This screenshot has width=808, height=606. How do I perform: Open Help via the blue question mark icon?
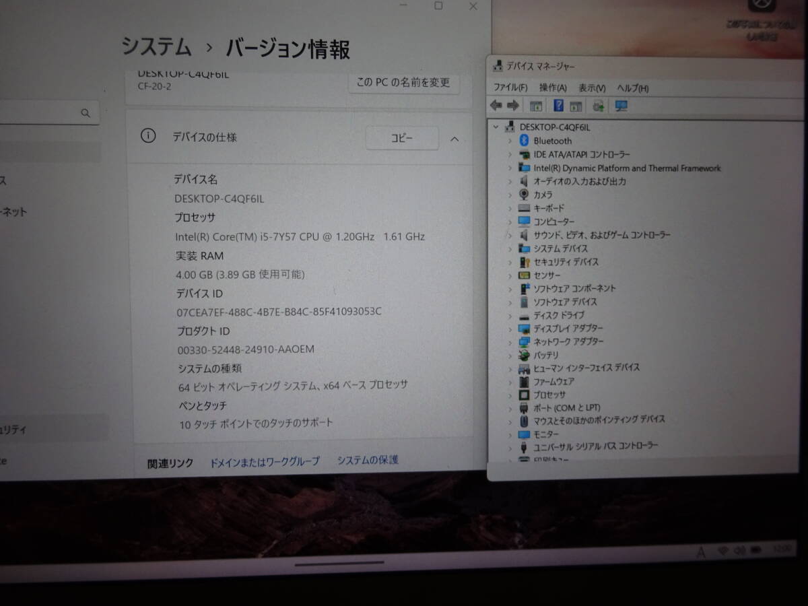coord(558,106)
